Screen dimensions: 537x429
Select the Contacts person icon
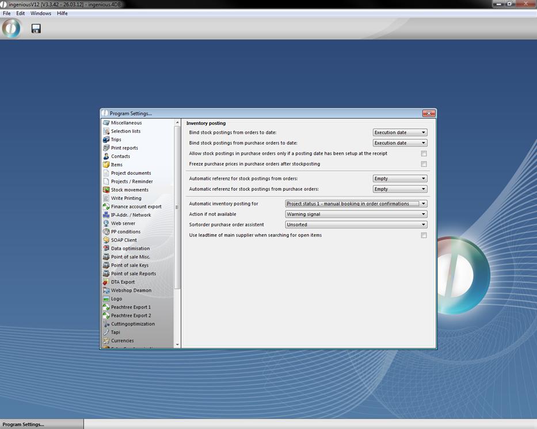(106, 156)
